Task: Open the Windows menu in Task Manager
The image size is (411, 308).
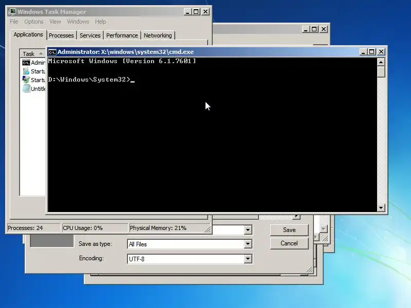Action: tap(78, 22)
